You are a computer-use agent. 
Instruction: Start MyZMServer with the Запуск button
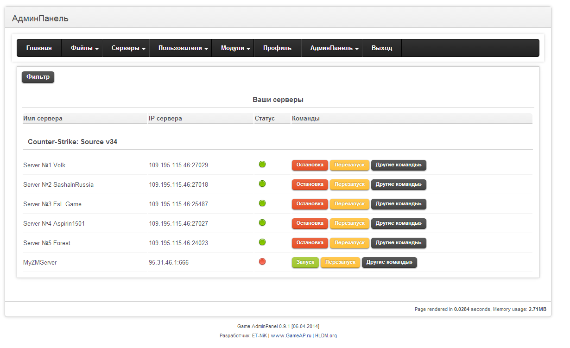pyautogui.click(x=305, y=262)
